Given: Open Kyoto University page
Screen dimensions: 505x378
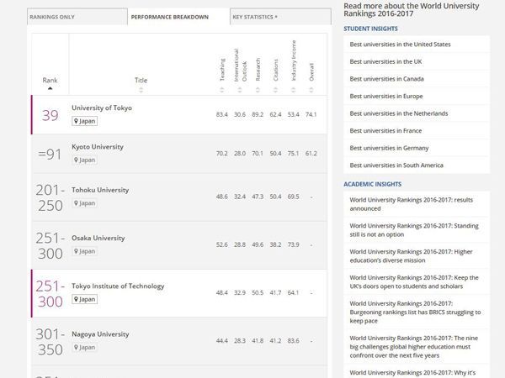Looking at the screenshot, I should click(x=98, y=147).
